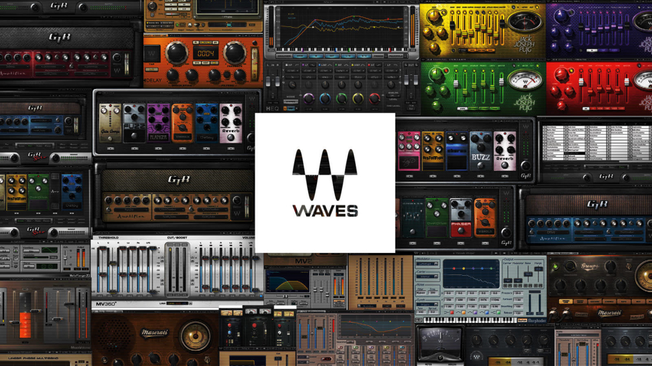The height and width of the screenshot is (366, 652).
Task: Click the cream Gate/Comp pedal
Action: pos(110,123)
